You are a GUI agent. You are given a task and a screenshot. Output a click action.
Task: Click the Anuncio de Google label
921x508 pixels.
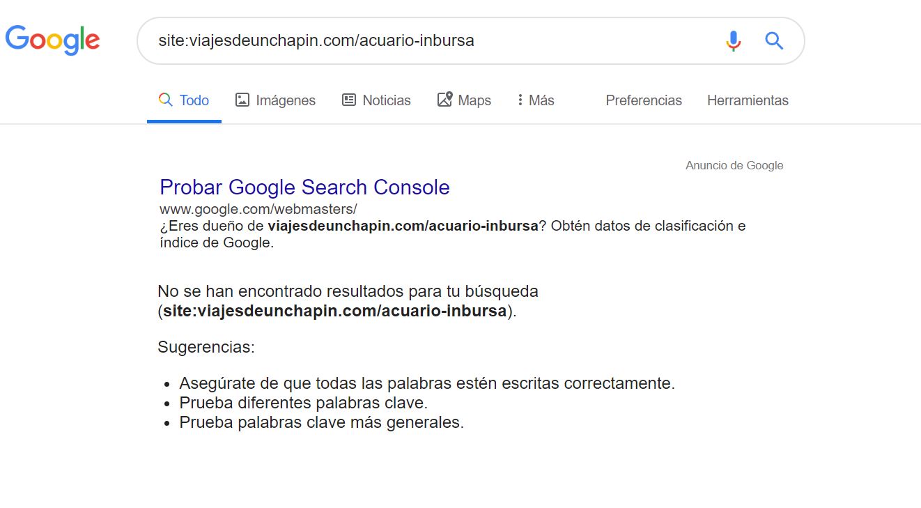tap(734, 165)
